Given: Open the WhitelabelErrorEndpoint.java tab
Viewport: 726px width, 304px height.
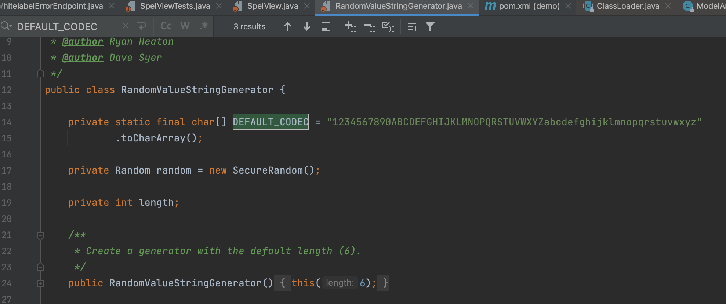Looking at the screenshot, I should 51,6.
